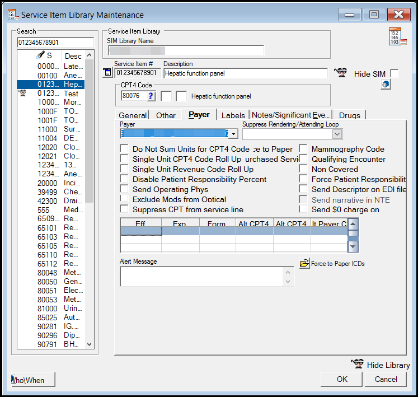Select list row 85025 Aut
Screen dimensions: 418x397
(x=51, y=317)
